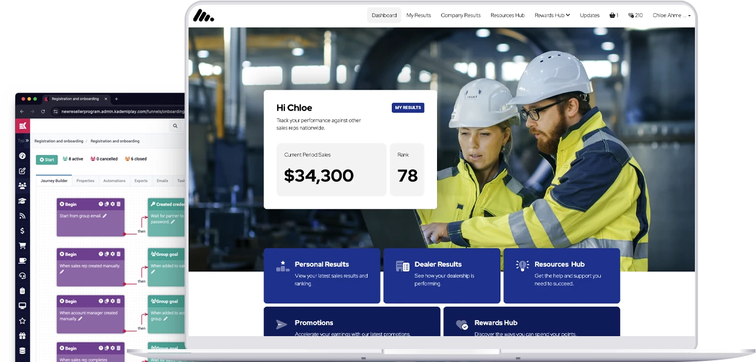This screenshot has height=362, width=756.
Task: Open the dashboard gauge icon in admin sidebar
Action: [22, 156]
